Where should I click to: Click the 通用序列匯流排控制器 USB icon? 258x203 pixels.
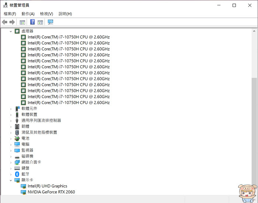[17, 120]
